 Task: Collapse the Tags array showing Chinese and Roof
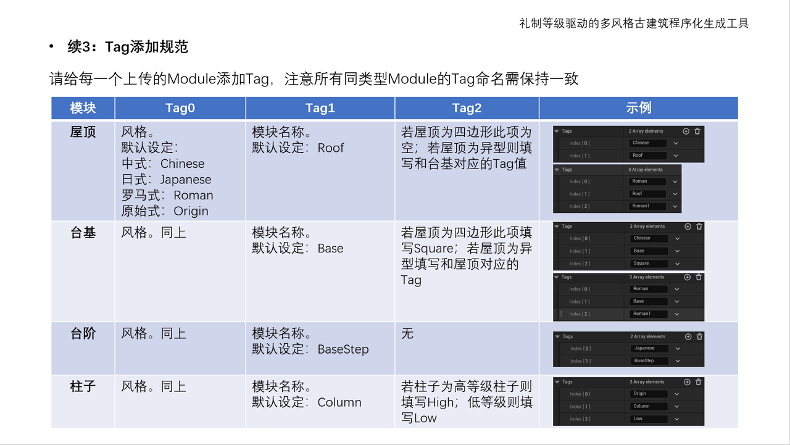pos(556,131)
